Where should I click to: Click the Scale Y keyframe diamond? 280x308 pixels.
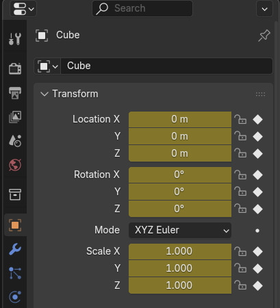click(x=257, y=269)
